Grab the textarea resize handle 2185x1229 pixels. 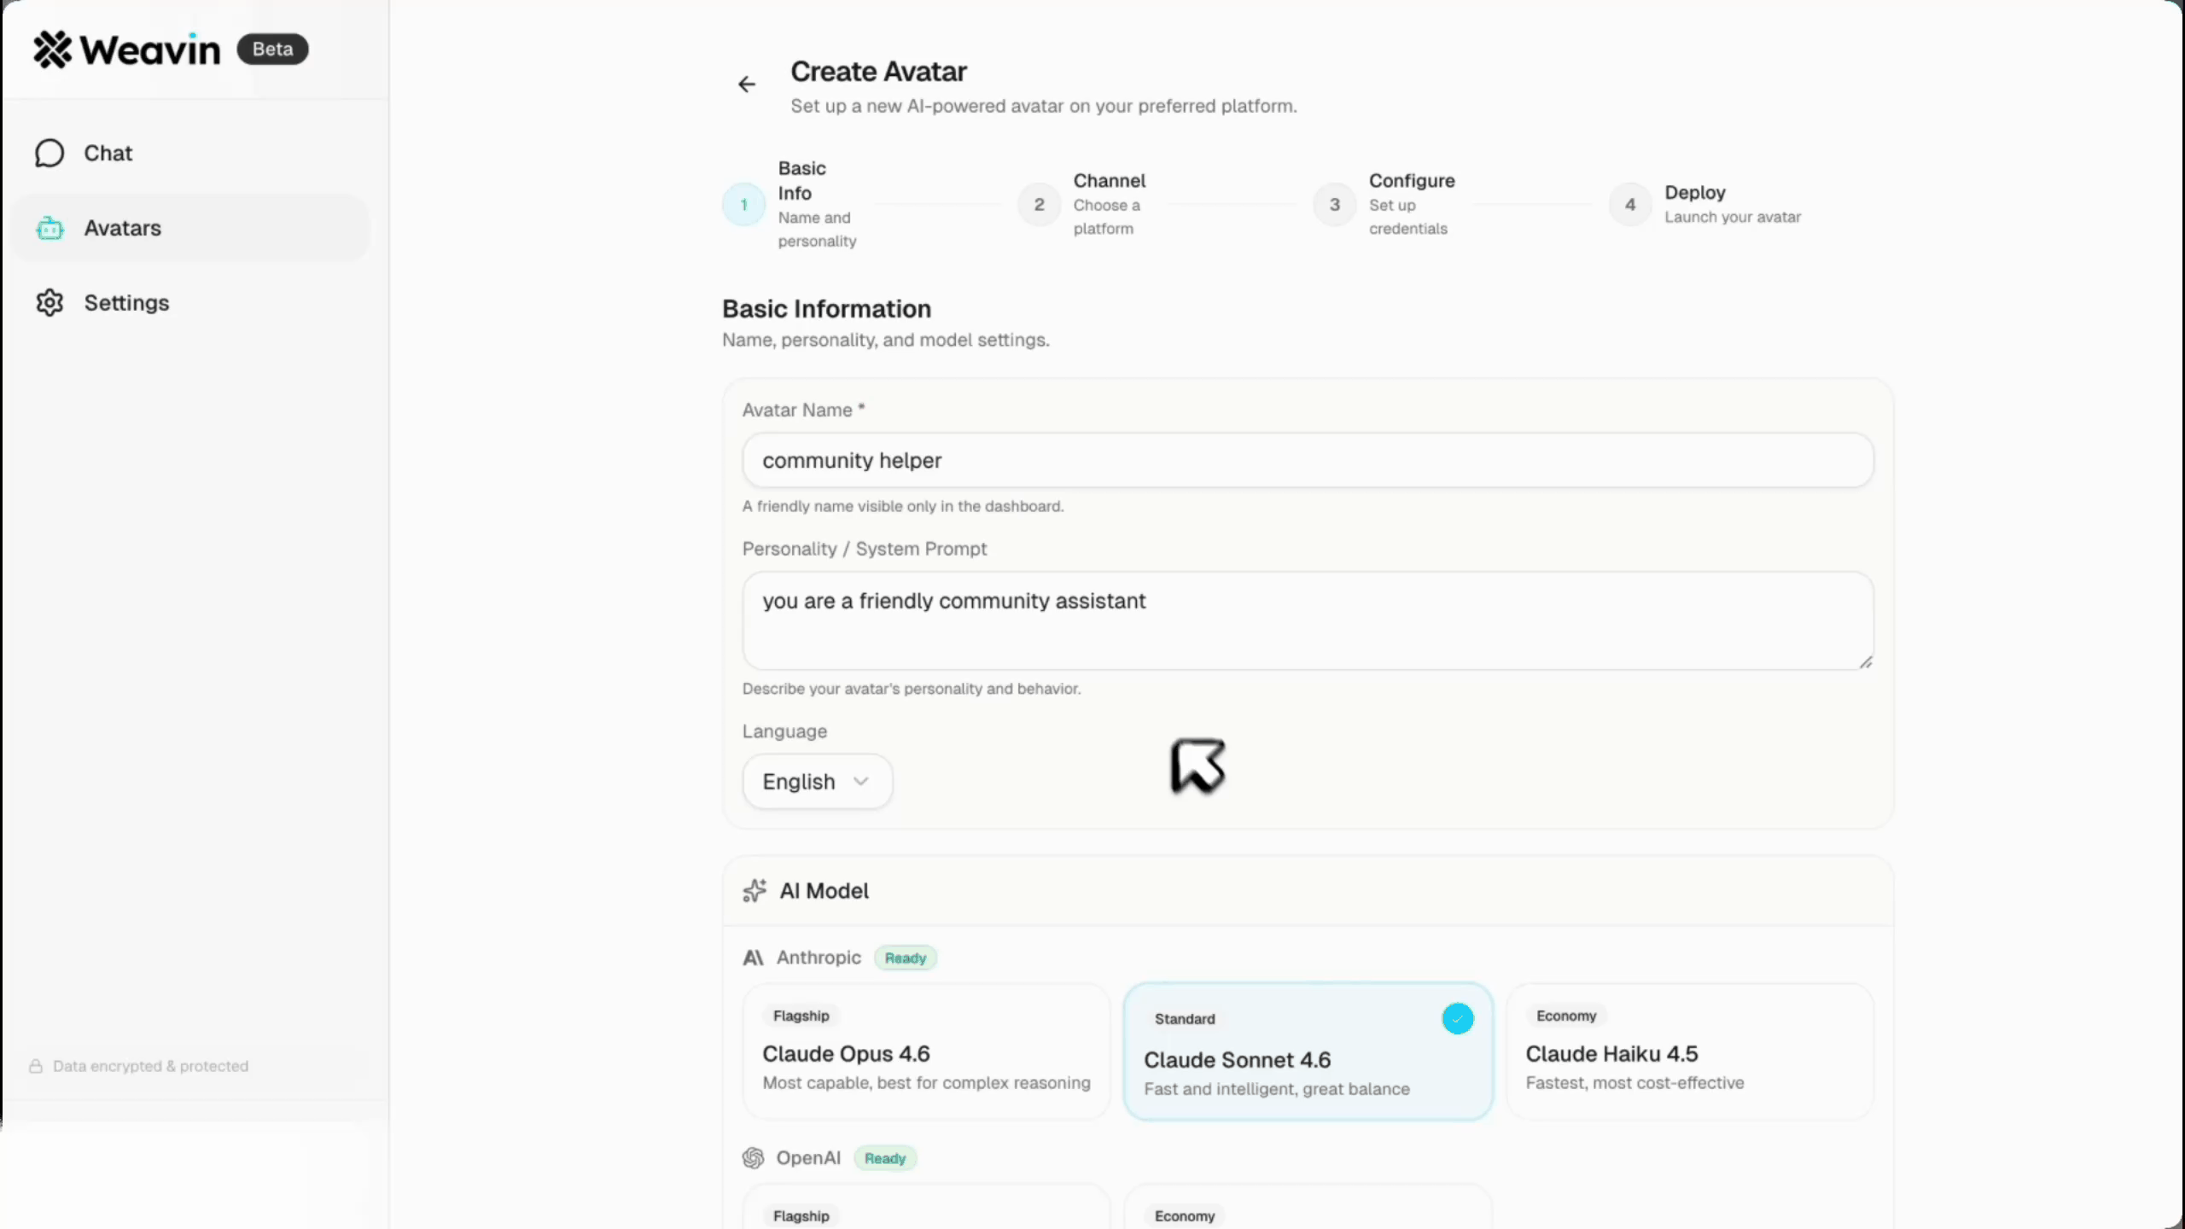pos(1865,662)
